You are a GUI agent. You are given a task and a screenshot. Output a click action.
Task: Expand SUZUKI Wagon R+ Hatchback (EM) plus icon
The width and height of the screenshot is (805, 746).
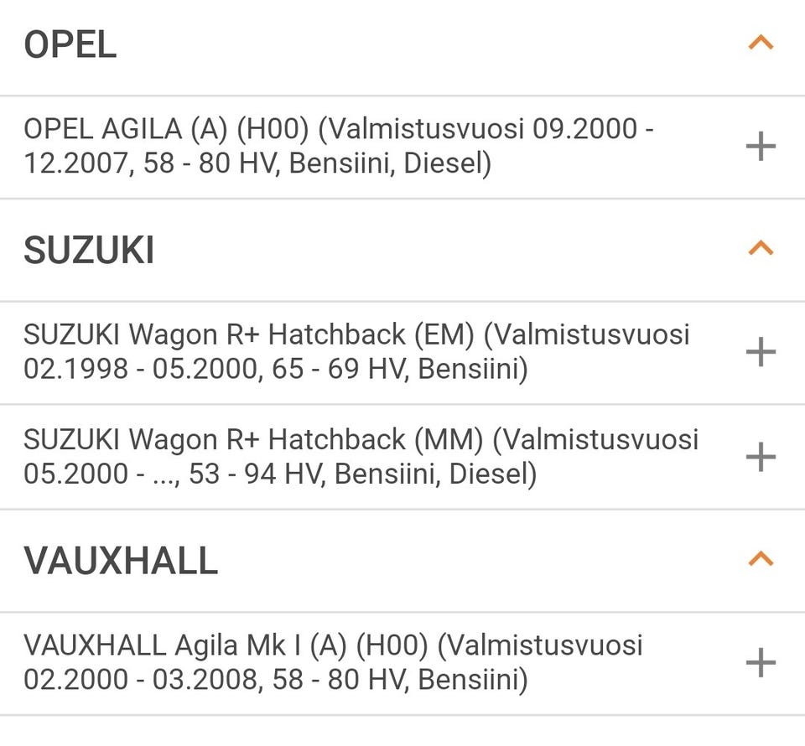pos(760,352)
